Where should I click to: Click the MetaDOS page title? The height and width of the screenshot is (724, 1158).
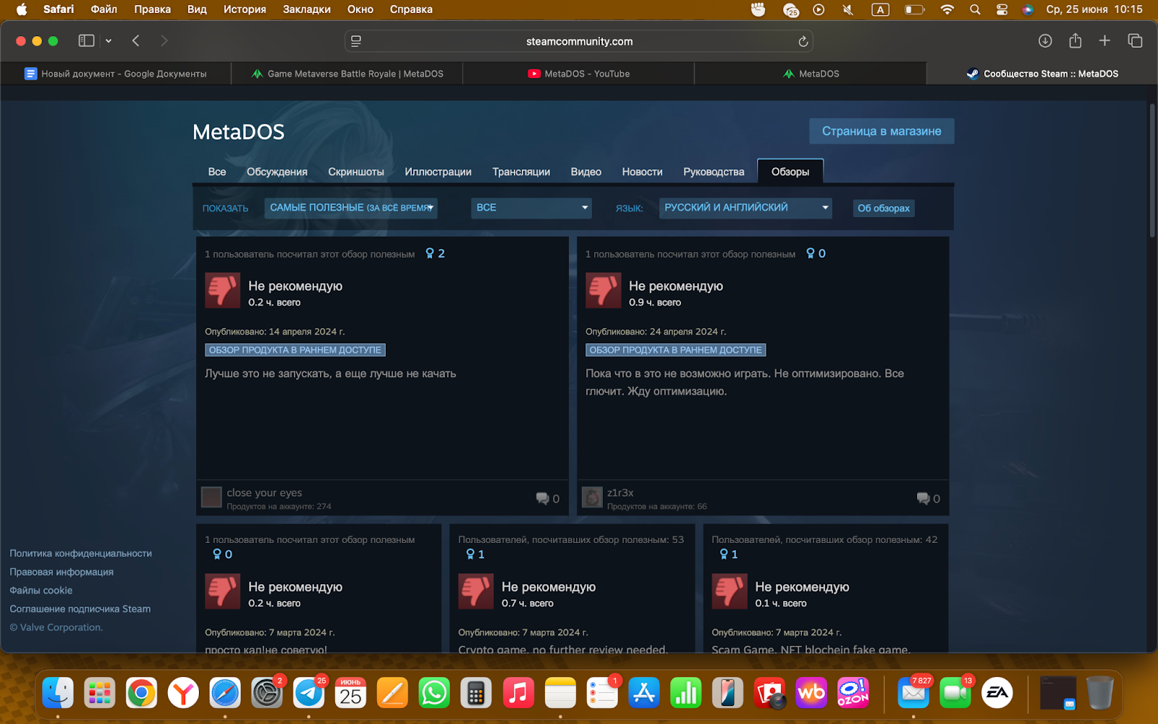(238, 132)
